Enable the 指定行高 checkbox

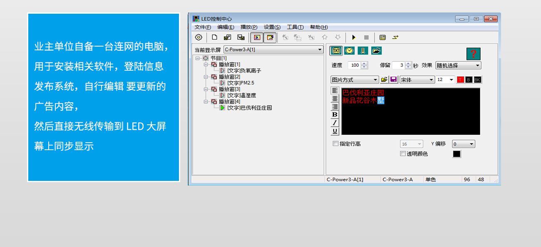335,144
